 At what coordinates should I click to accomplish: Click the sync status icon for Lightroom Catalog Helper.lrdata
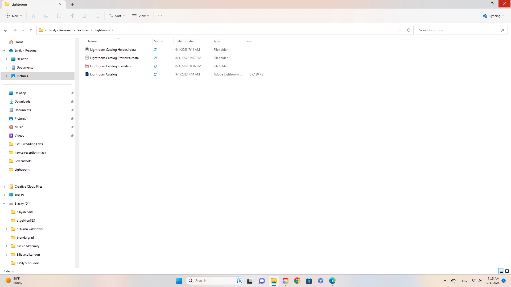[x=155, y=50]
